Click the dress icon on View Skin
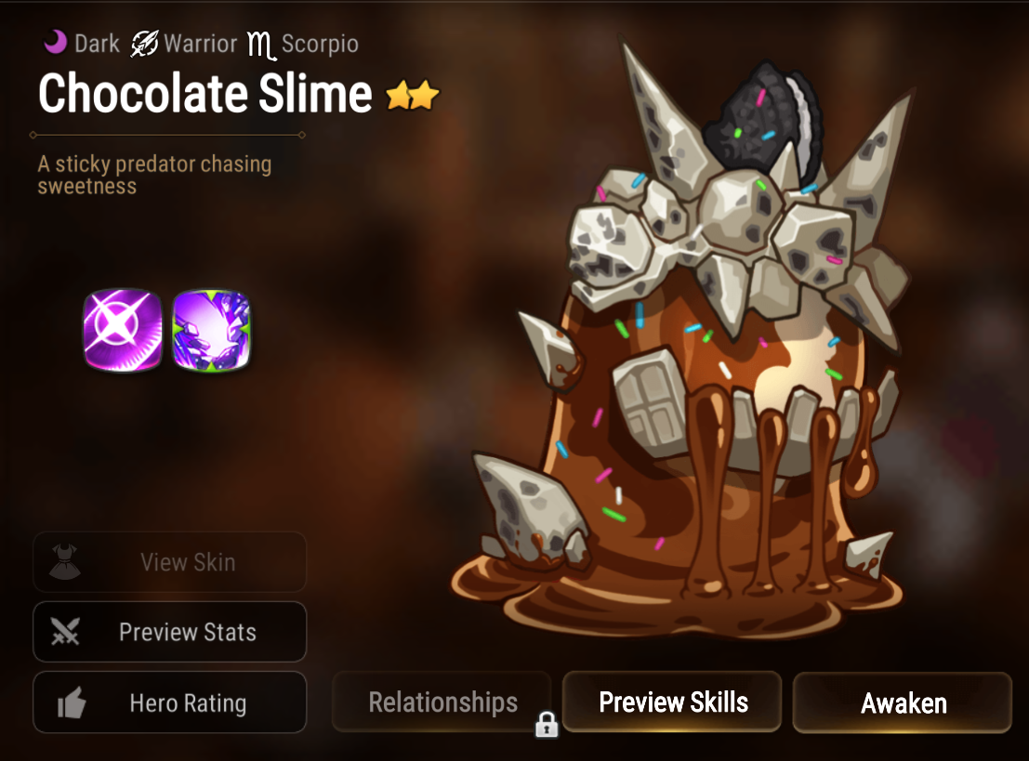 (65, 562)
